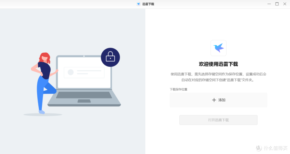The image size is (290, 154).
Task: Click the 欢迎使用迅雷下载 heading
Action: pos(218,64)
